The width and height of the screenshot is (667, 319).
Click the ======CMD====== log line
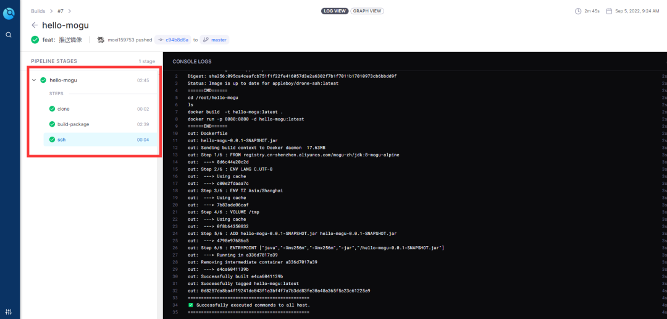coord(208,91)
